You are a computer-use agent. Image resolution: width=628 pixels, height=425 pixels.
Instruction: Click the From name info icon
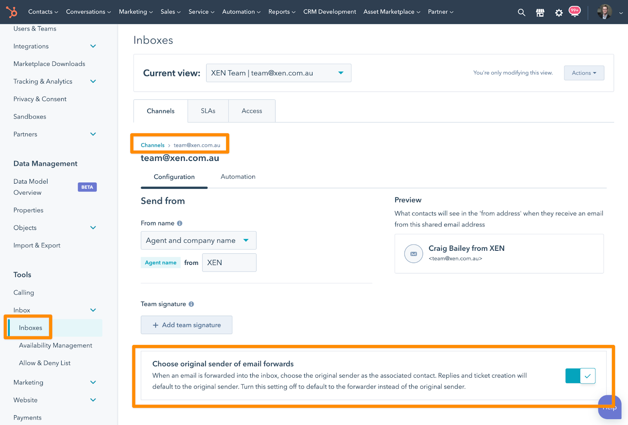[x=180, y=223]
